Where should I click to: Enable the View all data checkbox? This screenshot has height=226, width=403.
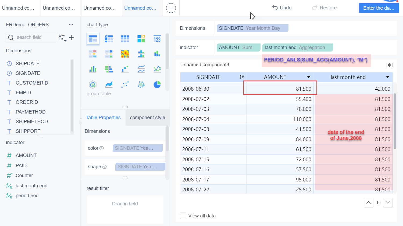coord(183,216)
